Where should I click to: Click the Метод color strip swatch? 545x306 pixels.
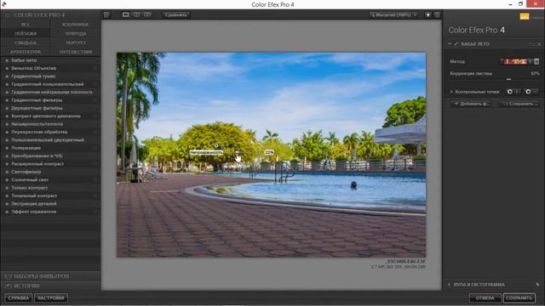coord(515,61)
